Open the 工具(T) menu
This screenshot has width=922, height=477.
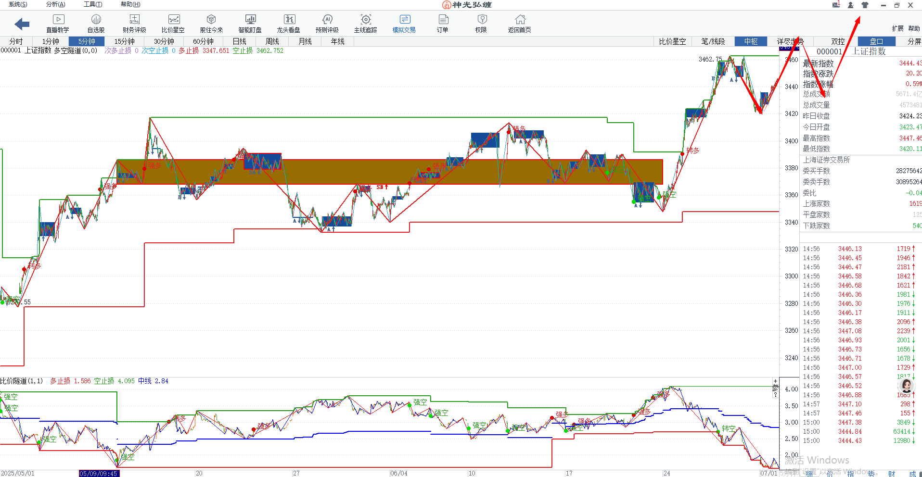(x=93, y=4)
